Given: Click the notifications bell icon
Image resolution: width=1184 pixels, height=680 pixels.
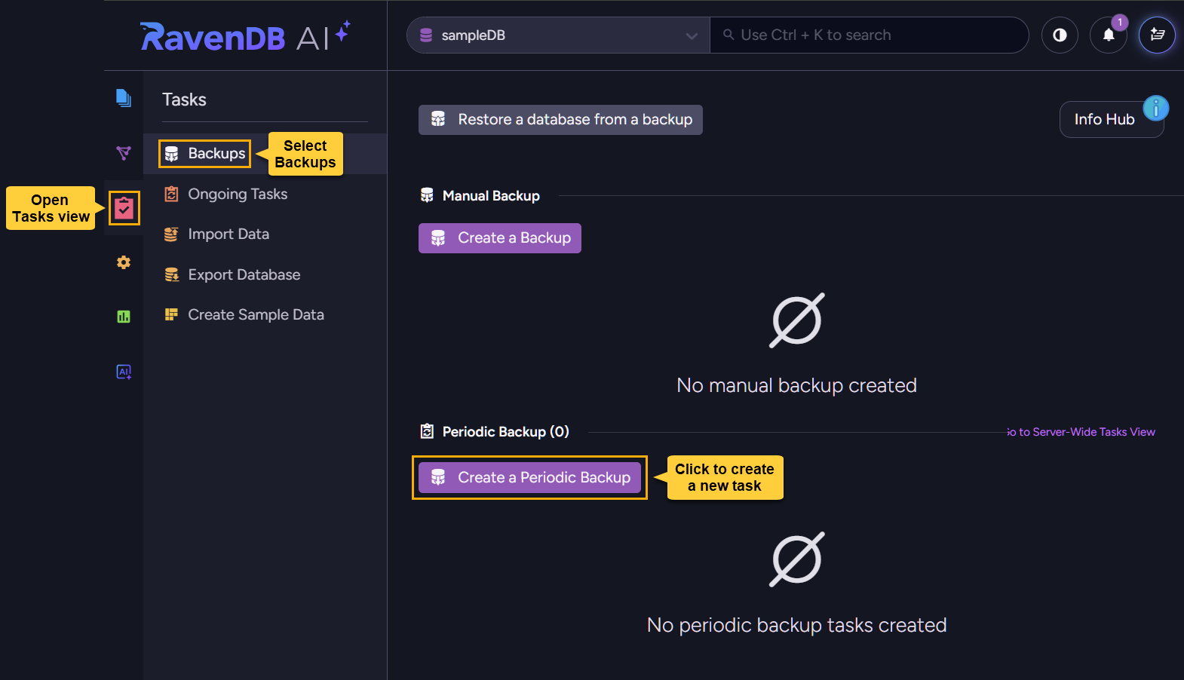Looking at the screenshot, I should [1108, 35].
